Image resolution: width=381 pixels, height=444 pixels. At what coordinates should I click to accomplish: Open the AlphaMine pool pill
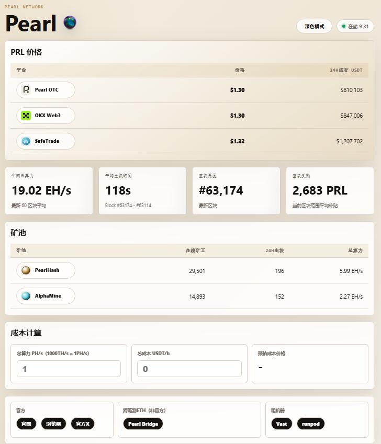[x=46, y=296]
